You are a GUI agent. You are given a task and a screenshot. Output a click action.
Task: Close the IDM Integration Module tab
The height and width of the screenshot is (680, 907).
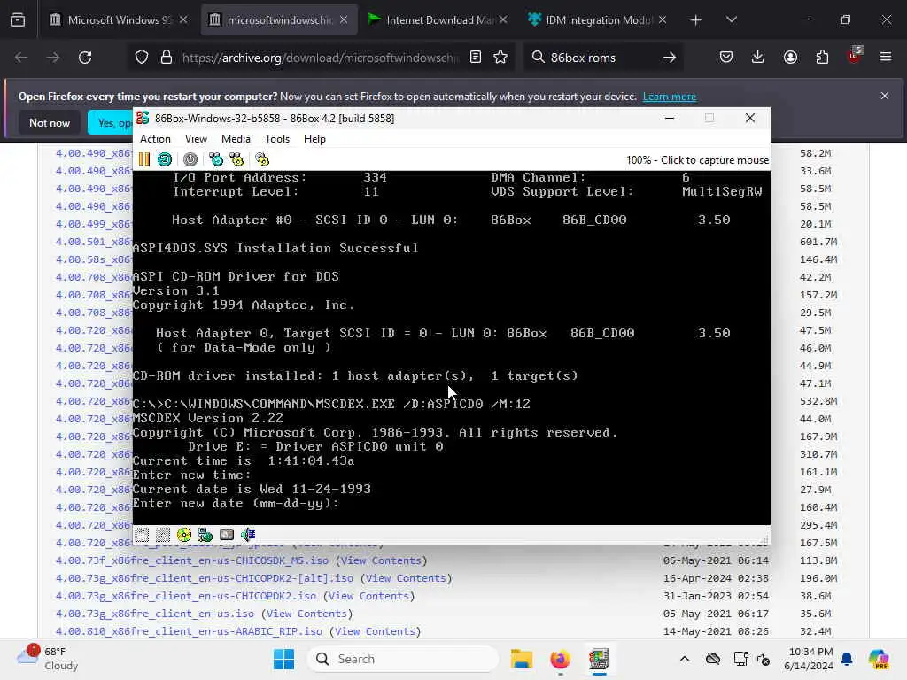click(x=663, y=20)
